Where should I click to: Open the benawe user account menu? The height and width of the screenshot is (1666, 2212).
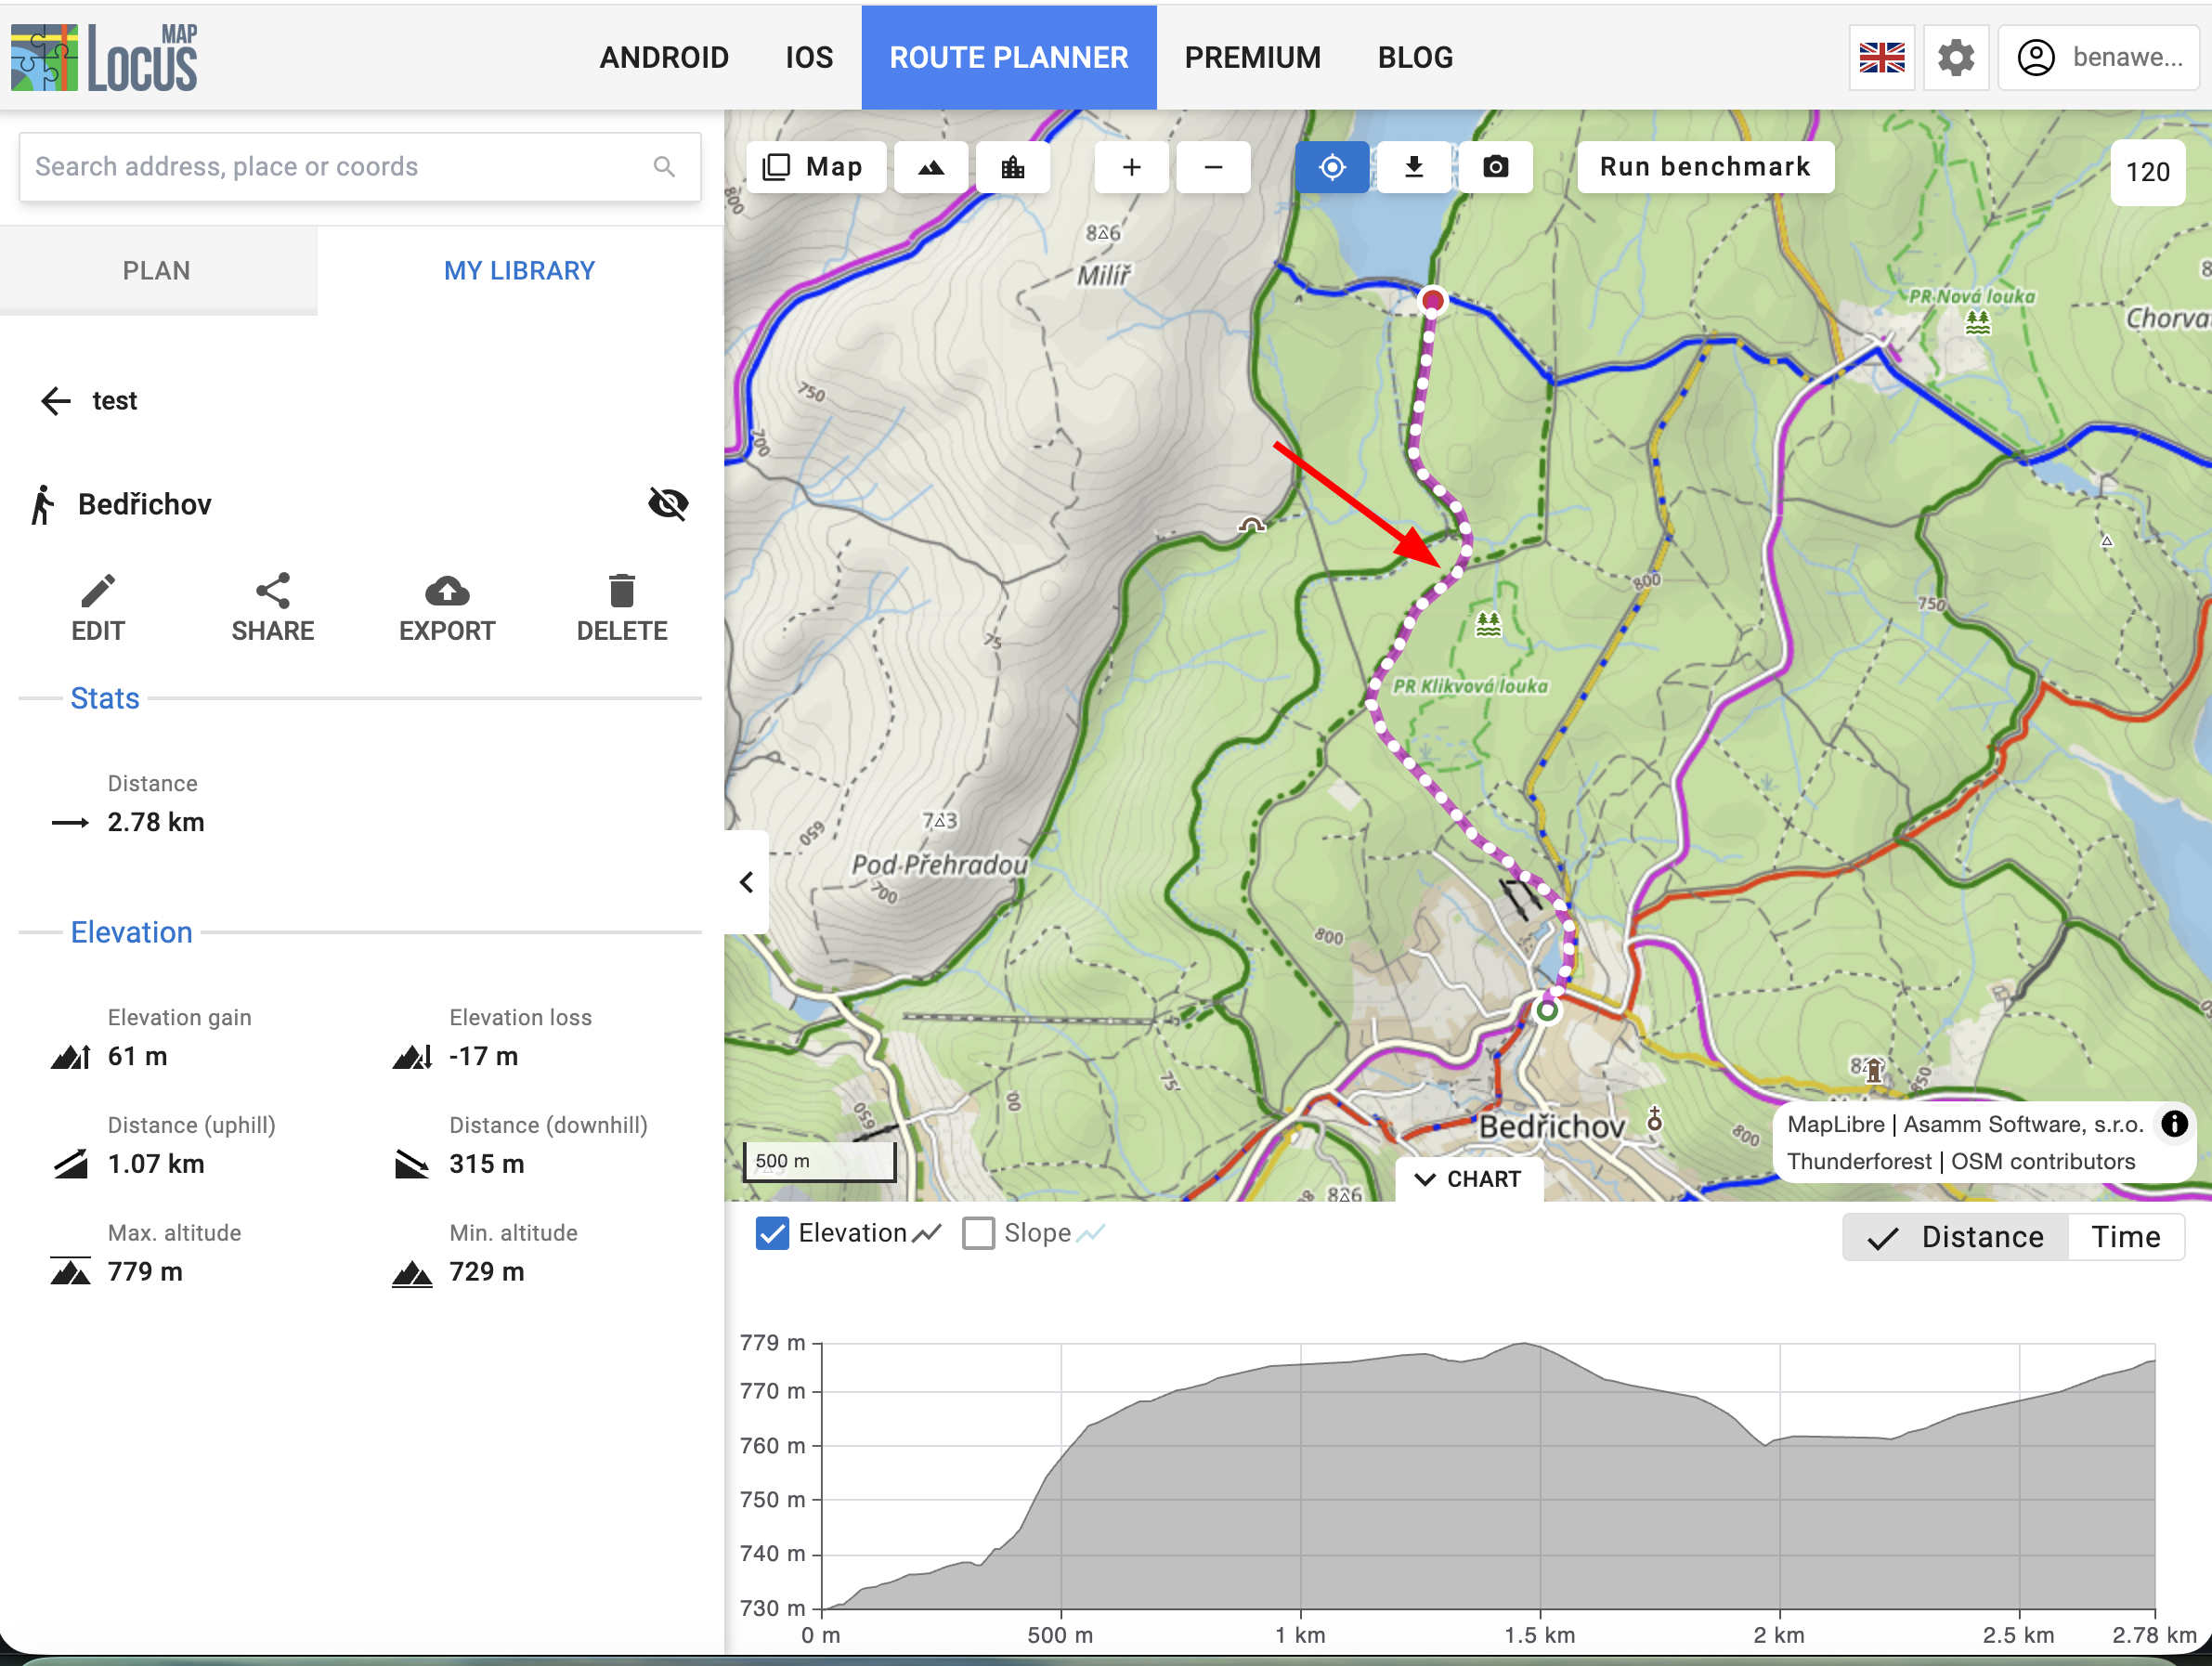click(2101, 57)
